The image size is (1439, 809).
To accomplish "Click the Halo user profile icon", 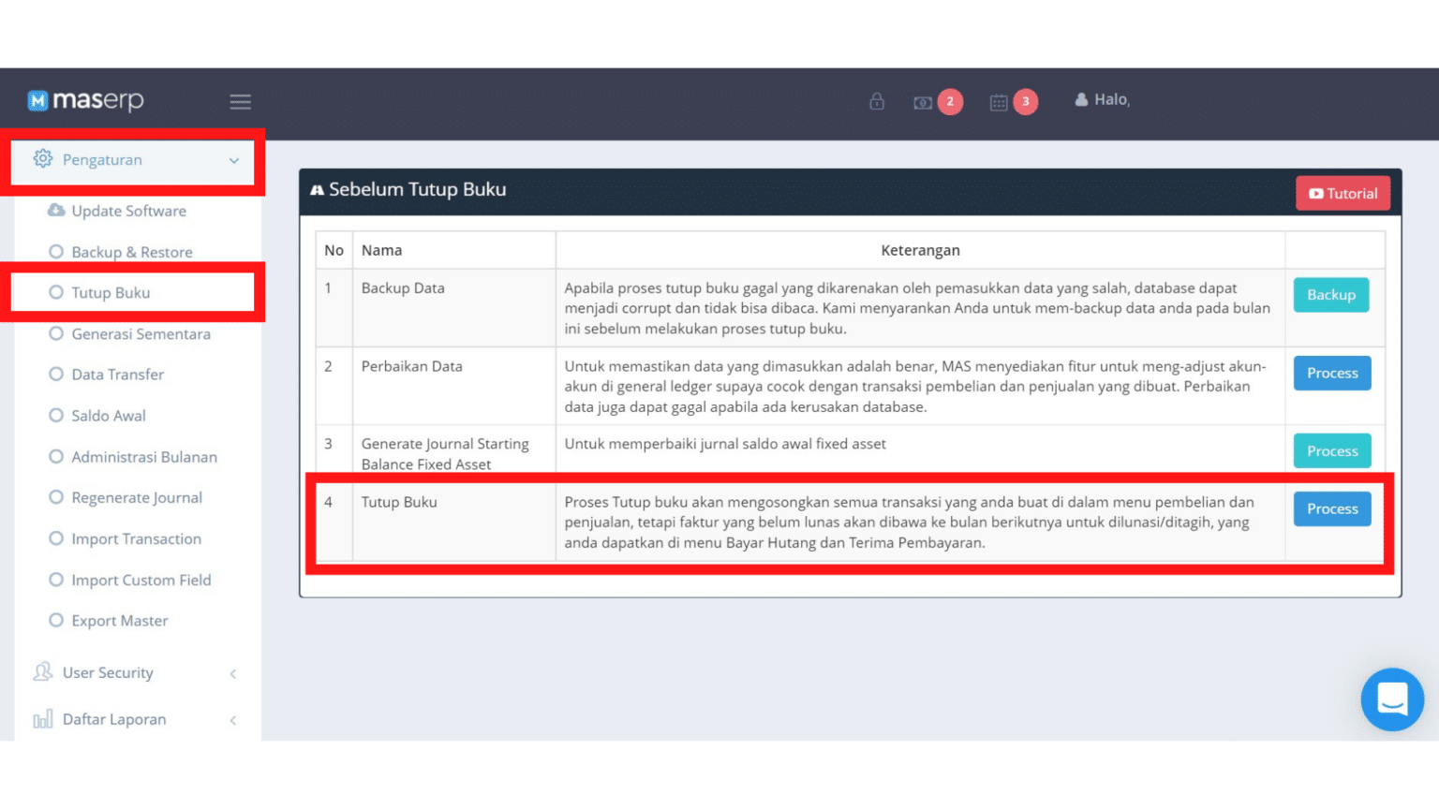I will tap(1081, 99).
